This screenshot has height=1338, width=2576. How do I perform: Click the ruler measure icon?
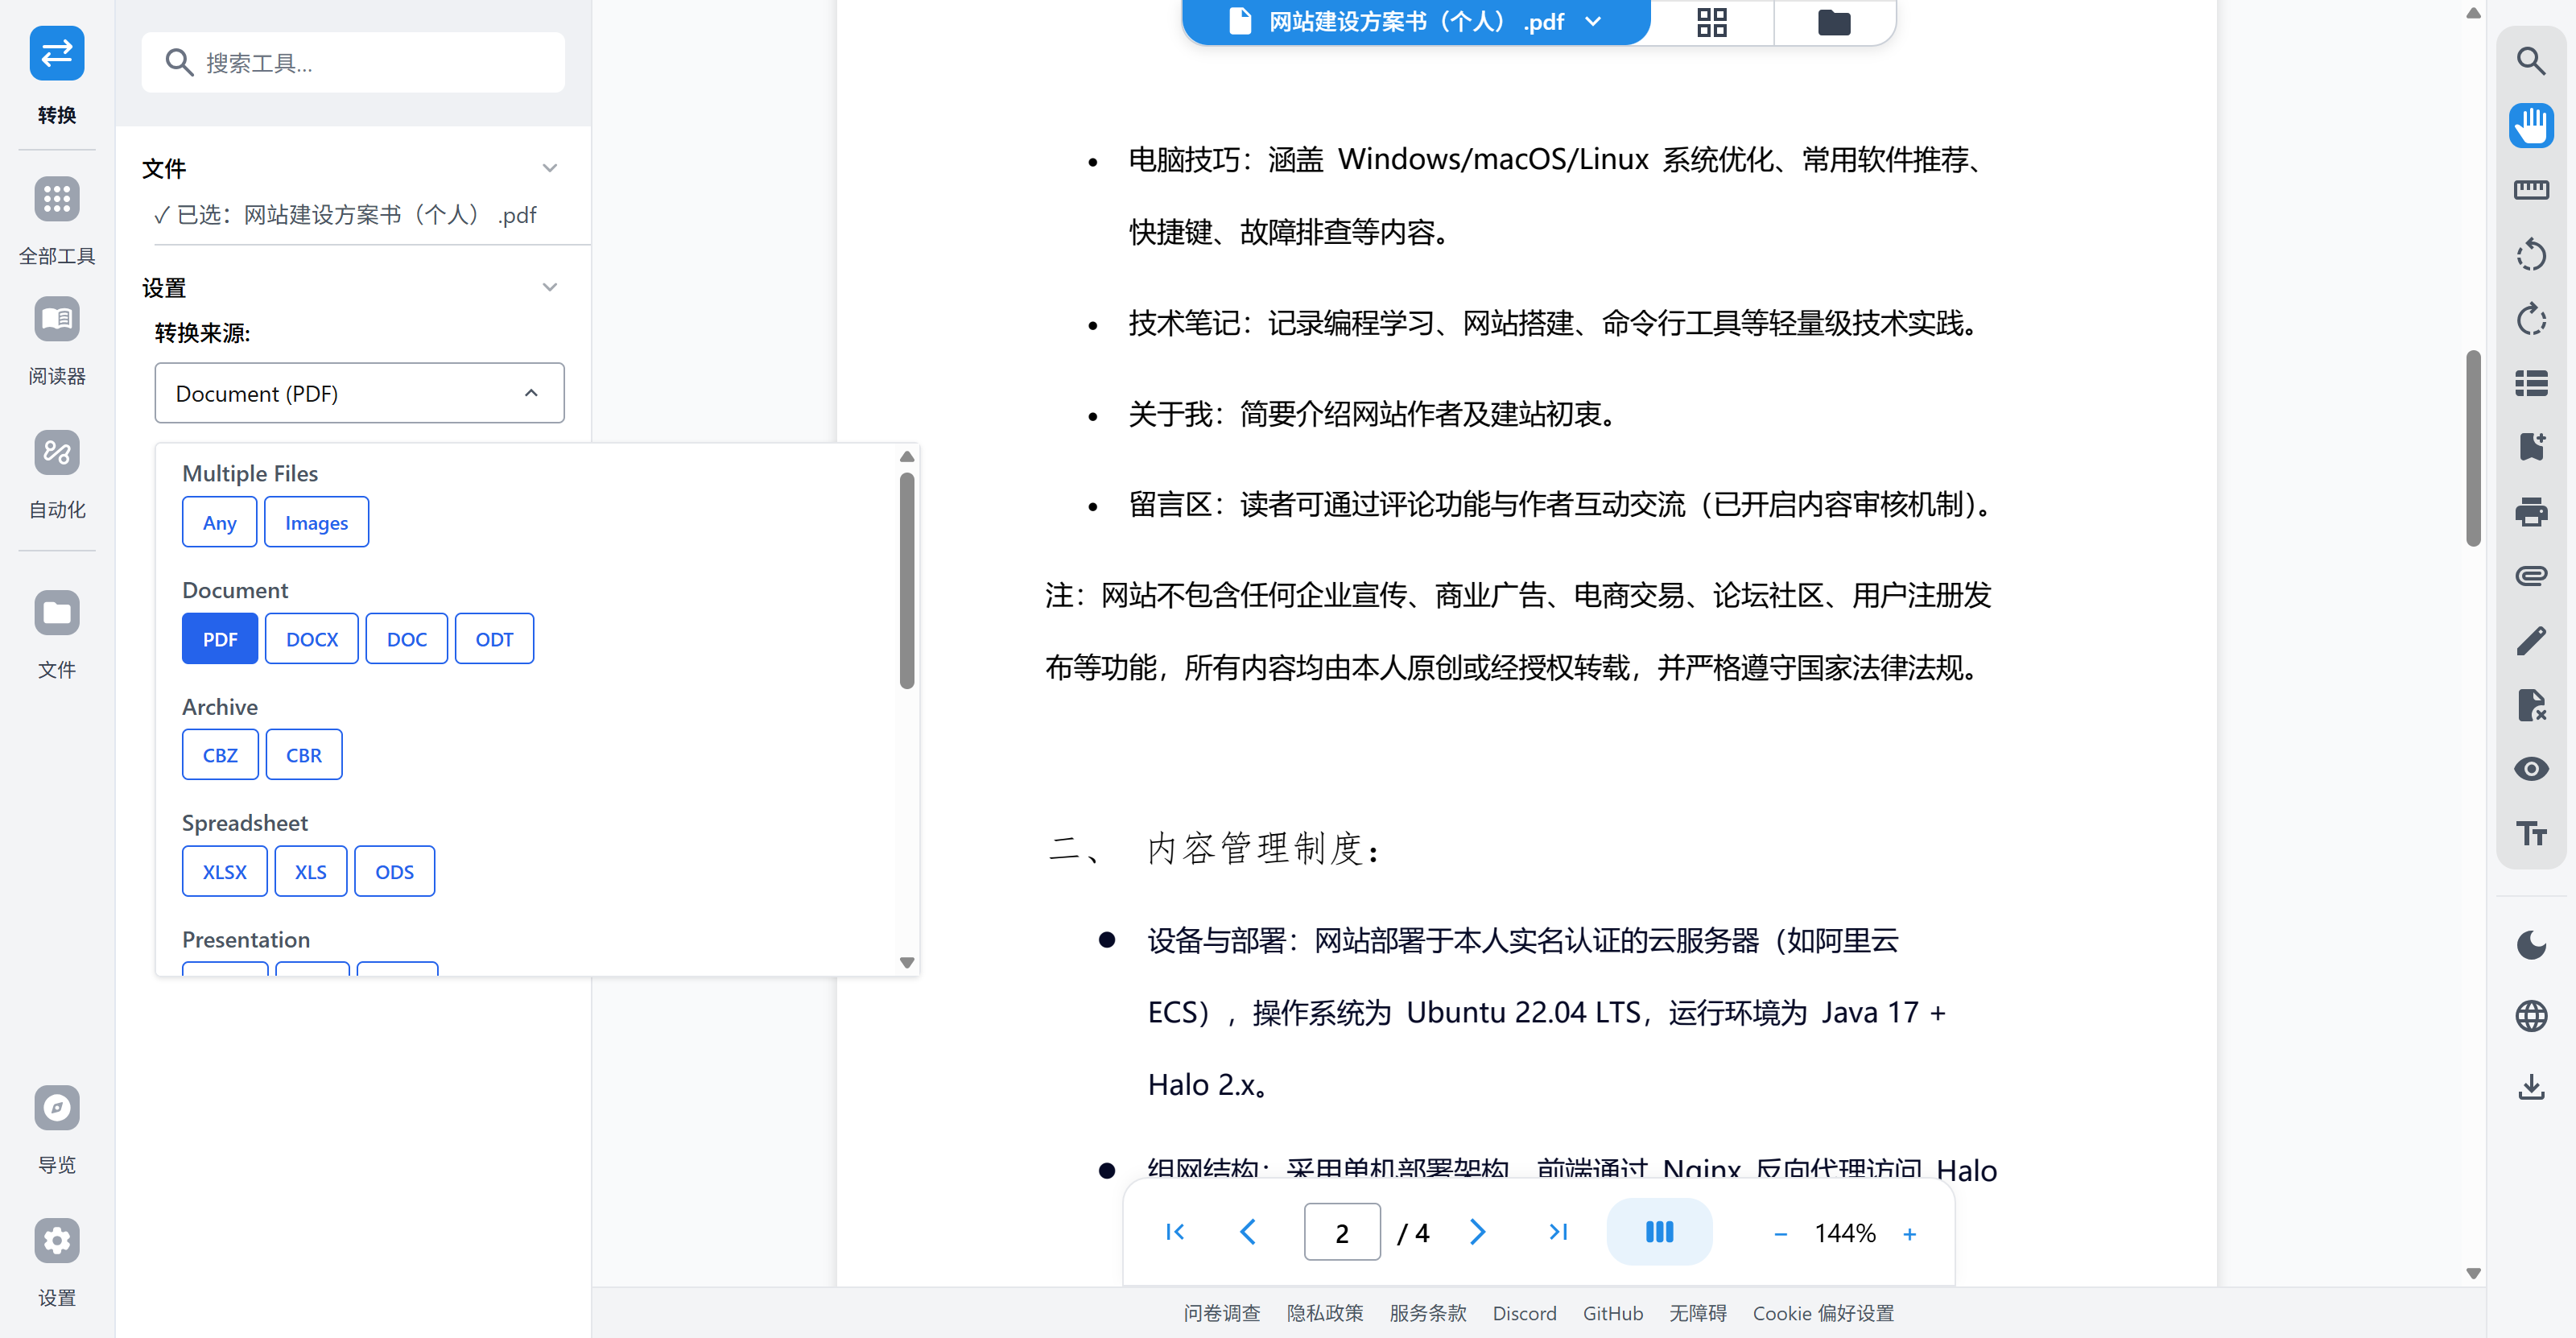2530,190
